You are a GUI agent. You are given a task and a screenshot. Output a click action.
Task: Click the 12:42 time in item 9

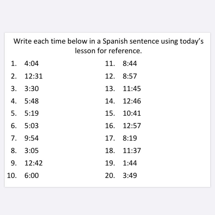pyautogui.click(x=33, y=163)
